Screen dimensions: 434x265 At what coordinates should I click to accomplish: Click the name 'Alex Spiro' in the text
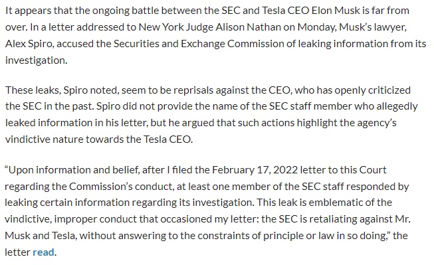[x=29, y=44]
